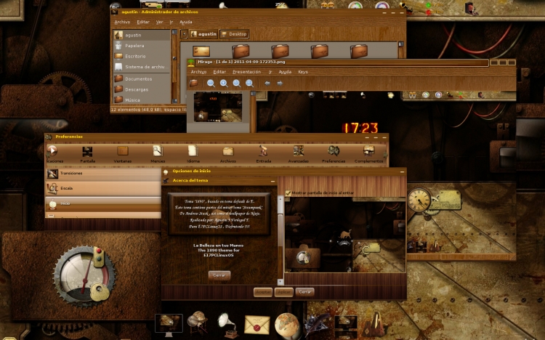Select splash preview thumbnail in Opciones de inicio
545x340 pixels.
[345, 235]
